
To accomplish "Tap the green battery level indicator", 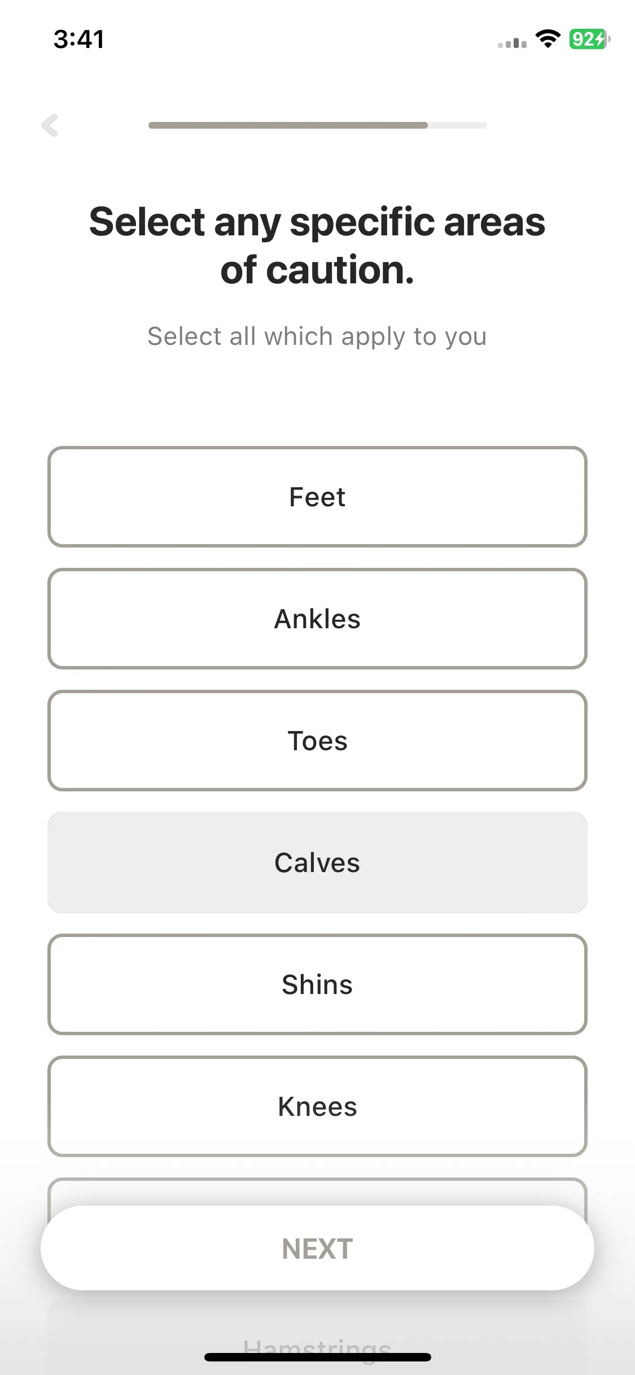I will tap(588, 39).
